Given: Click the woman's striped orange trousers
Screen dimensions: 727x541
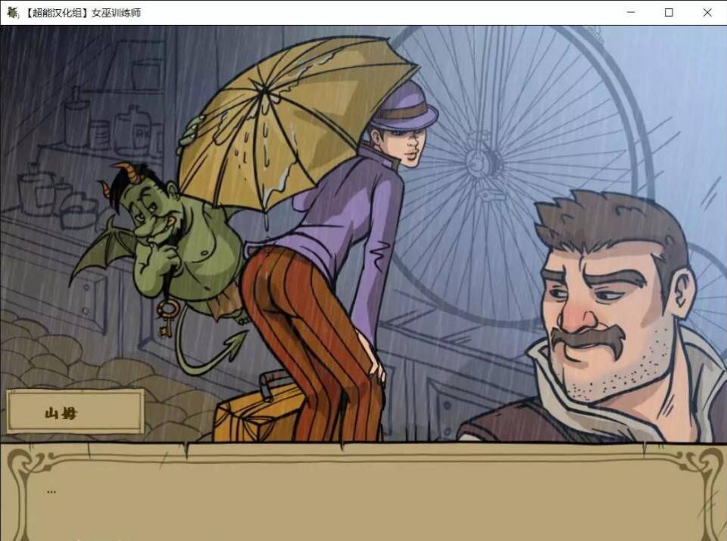Looking at the screenshot, I should click(x=303, y=318).
